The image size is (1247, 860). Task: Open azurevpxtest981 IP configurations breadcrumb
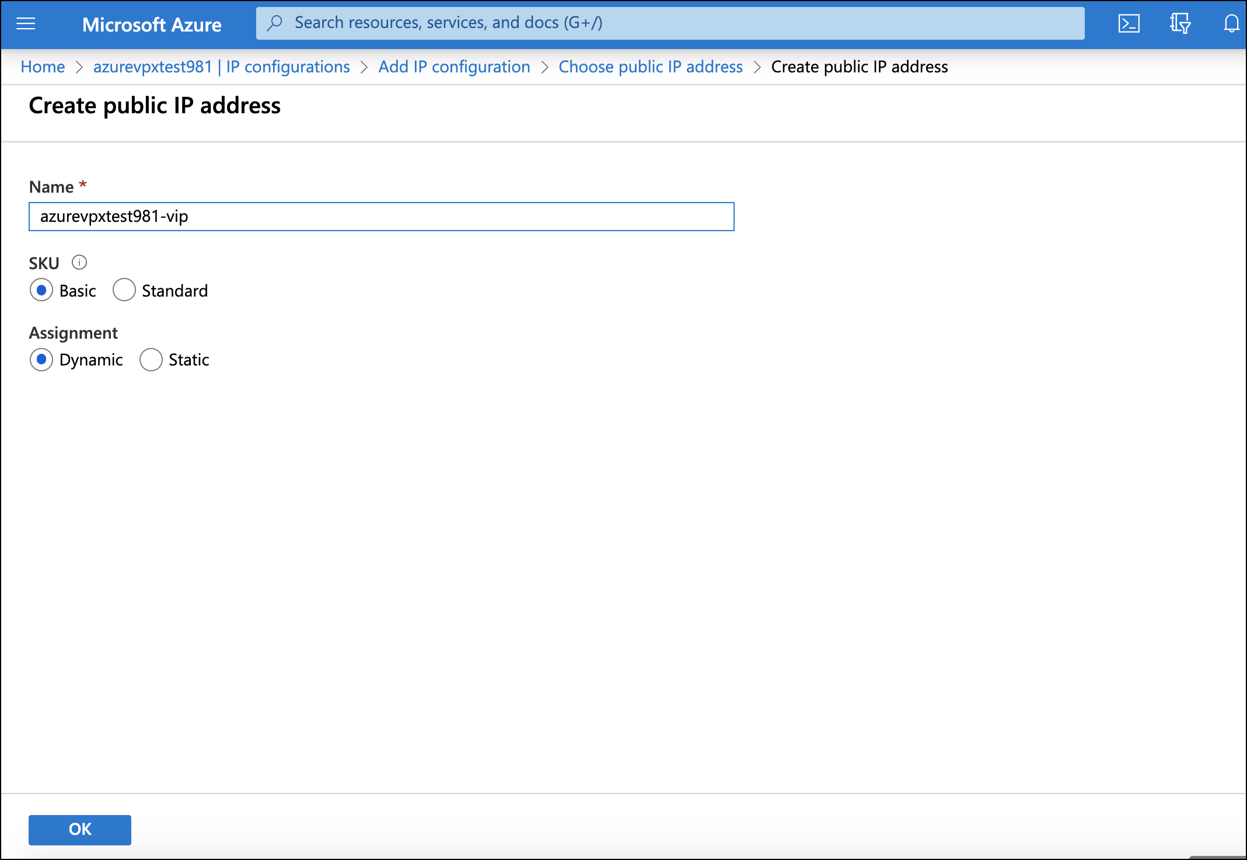pos(222,67)
